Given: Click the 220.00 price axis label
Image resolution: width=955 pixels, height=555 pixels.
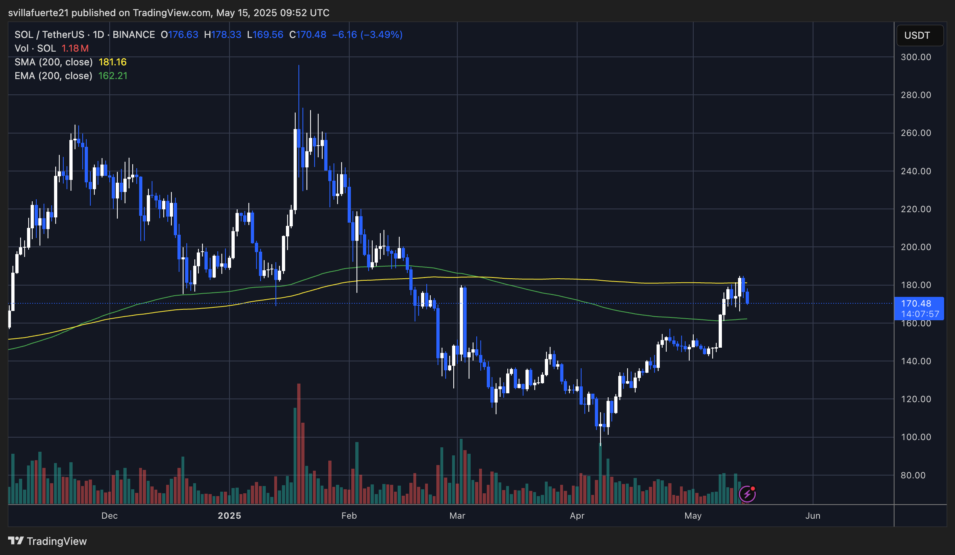Looking at the screenshot, I should (x=916, y=209).
